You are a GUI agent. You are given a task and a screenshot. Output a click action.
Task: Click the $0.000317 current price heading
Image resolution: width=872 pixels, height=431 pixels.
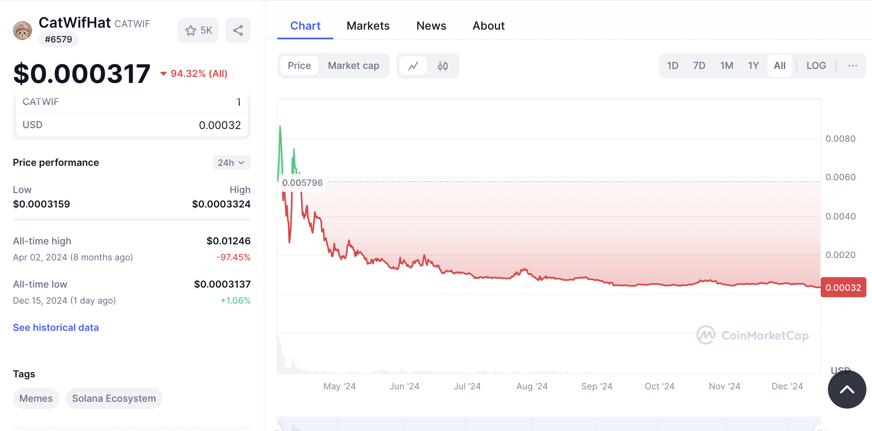tap(82, 74)
